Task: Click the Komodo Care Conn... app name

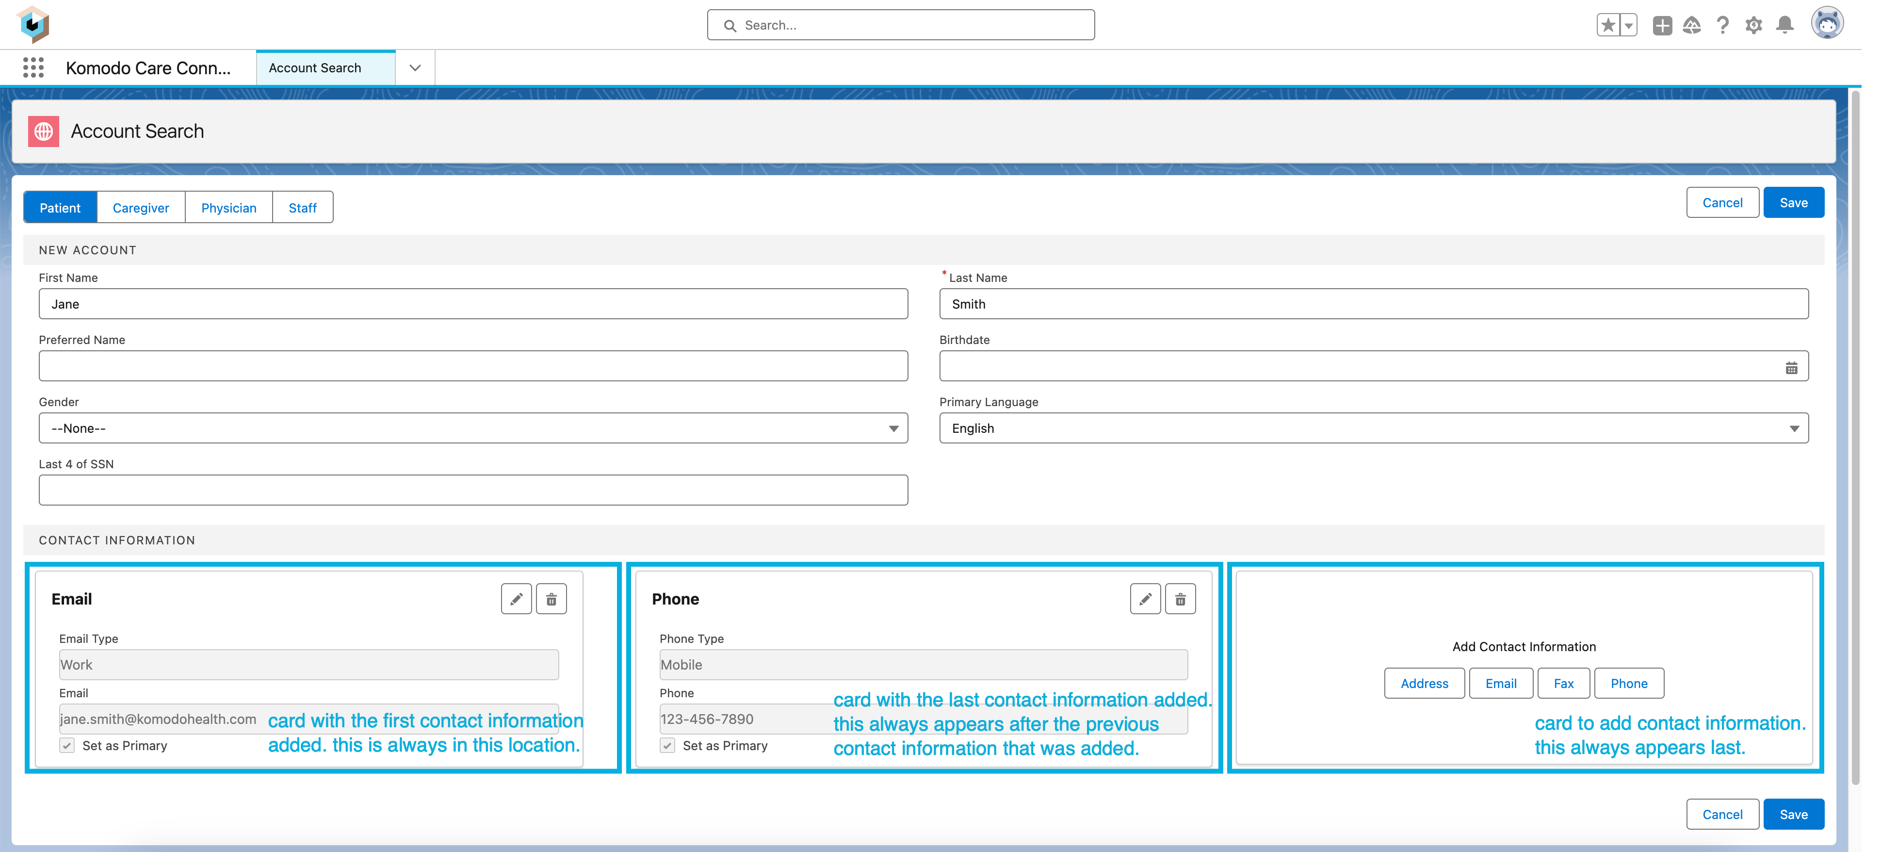Action: pyautogui.click(x=148, y=68)
